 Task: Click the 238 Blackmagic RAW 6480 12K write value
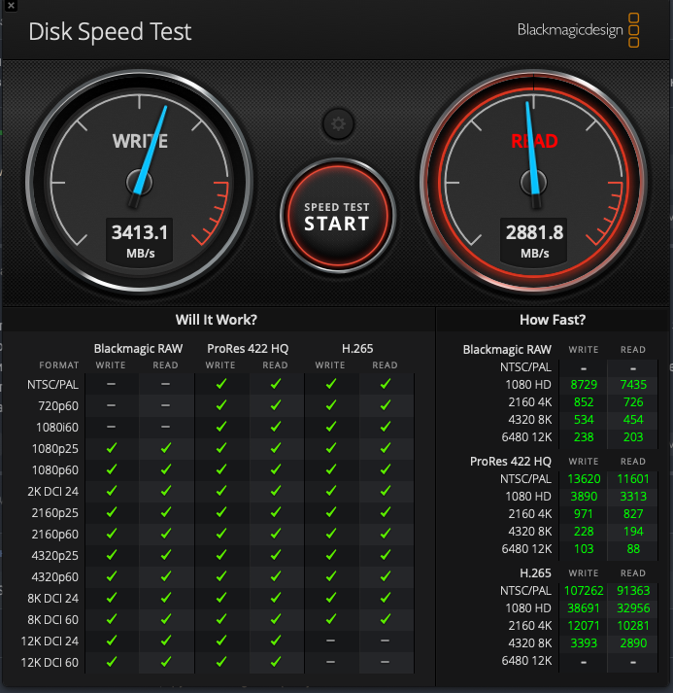point(584,437)
